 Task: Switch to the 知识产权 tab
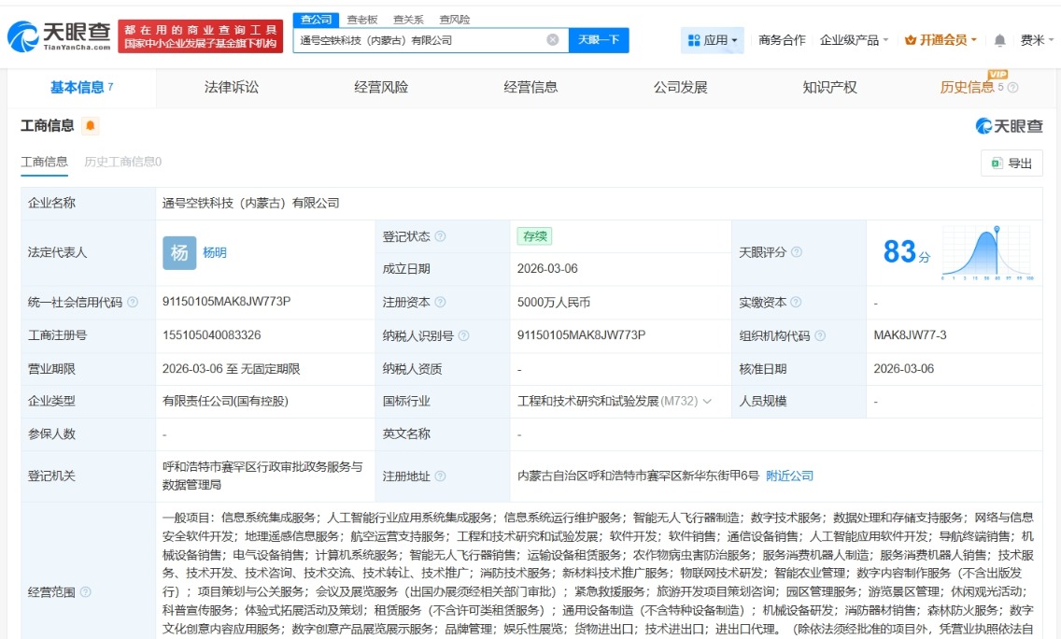pyautogui.click(x=829, y=88)
